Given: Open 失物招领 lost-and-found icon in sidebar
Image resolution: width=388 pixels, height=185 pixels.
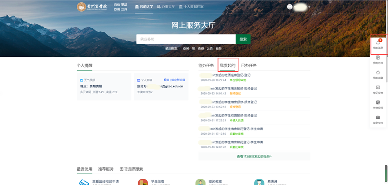Looking at the screenshot, I should 378,102.
